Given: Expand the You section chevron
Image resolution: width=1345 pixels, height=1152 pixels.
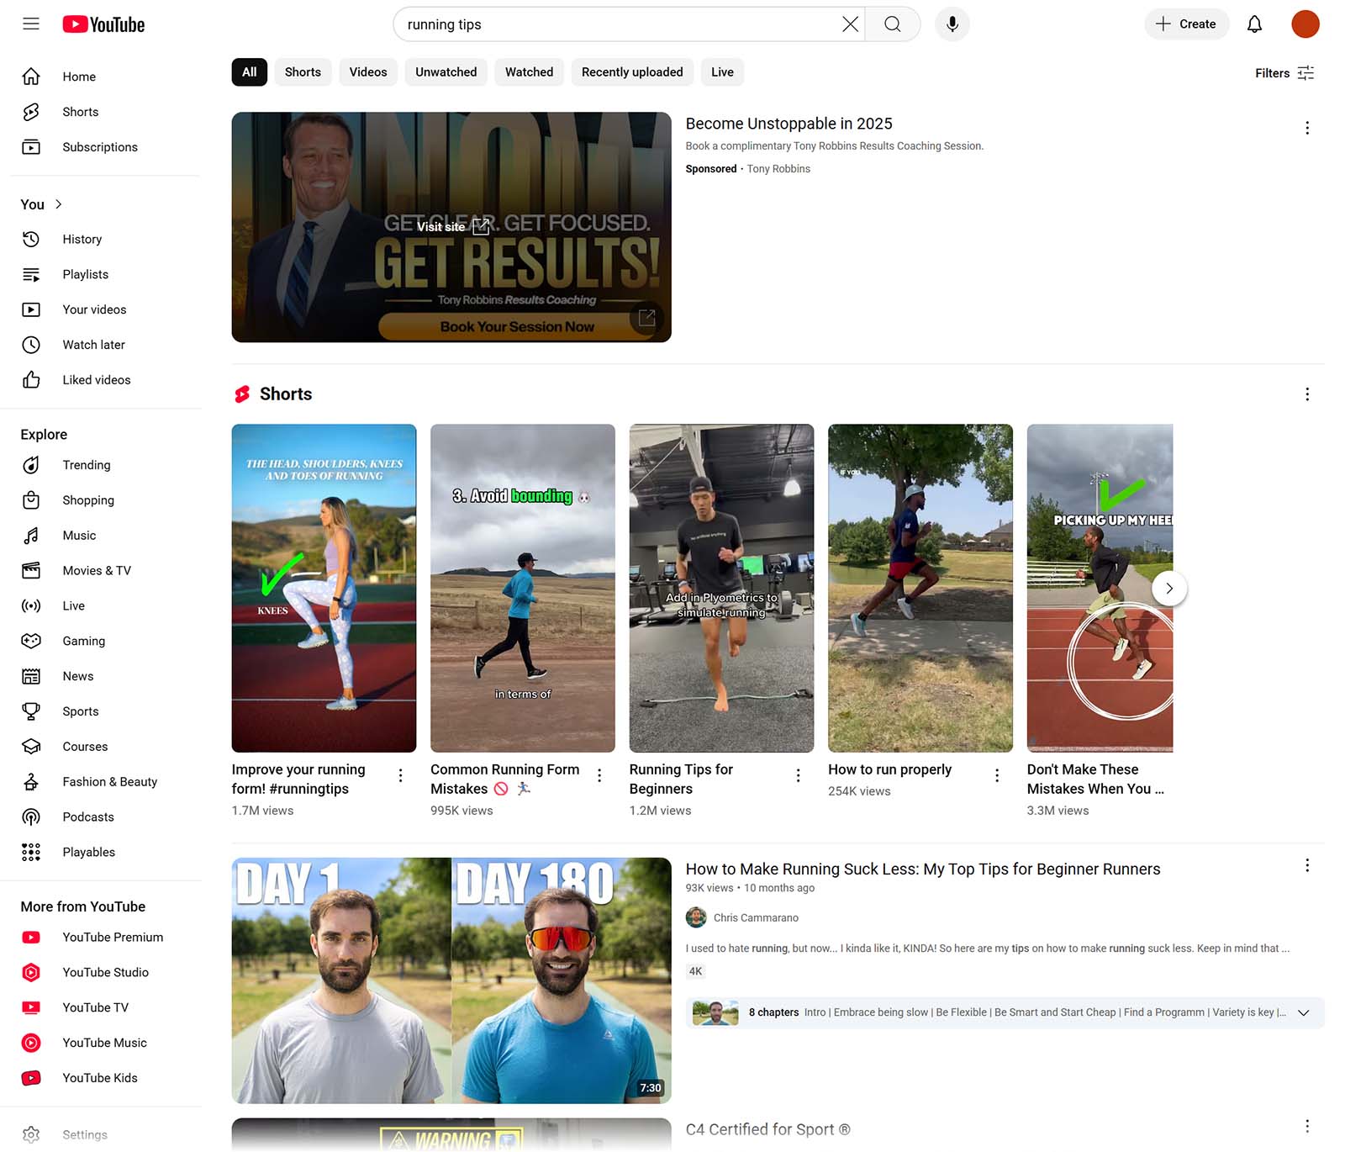Looking at the screenshot, I should [x=57, y=203].
